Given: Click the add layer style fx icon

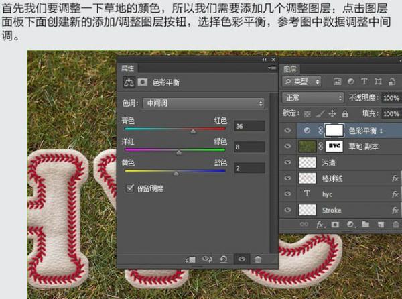Looking at the screenshot, I should pos(320,224).
